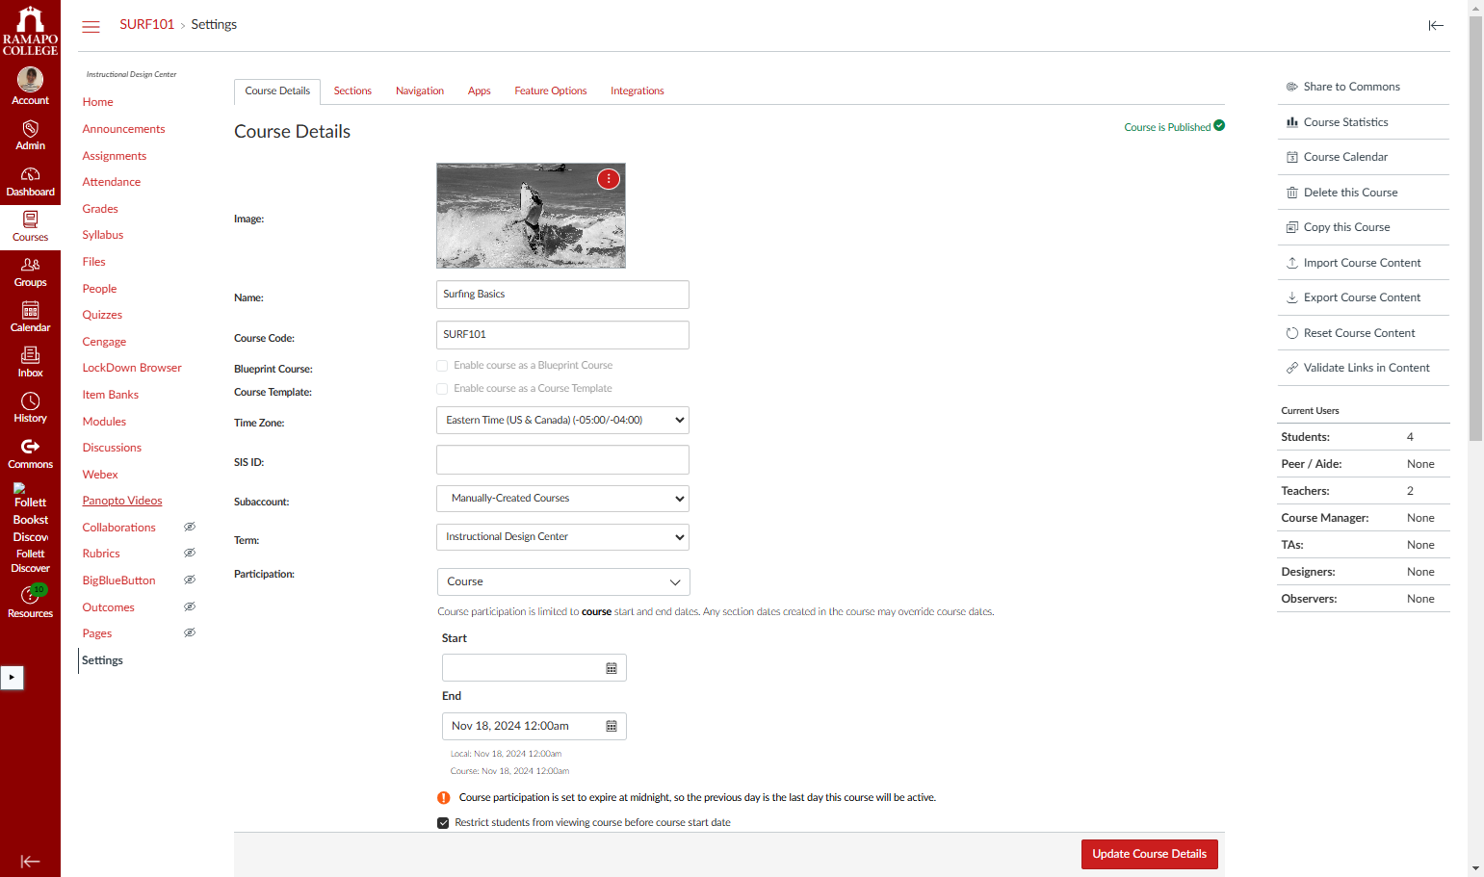
Task: Open the Courses menu
Action: [x=30, y=226]
